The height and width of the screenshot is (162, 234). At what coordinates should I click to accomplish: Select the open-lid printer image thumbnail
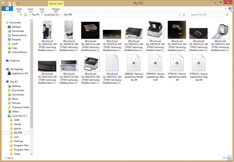[x=155, y=30]
